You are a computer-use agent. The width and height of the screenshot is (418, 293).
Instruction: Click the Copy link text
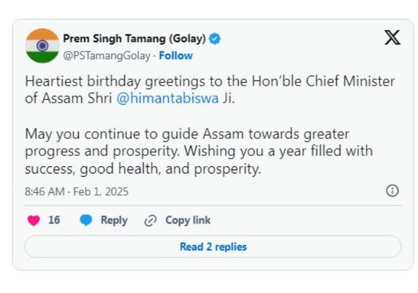click(188, 220)
